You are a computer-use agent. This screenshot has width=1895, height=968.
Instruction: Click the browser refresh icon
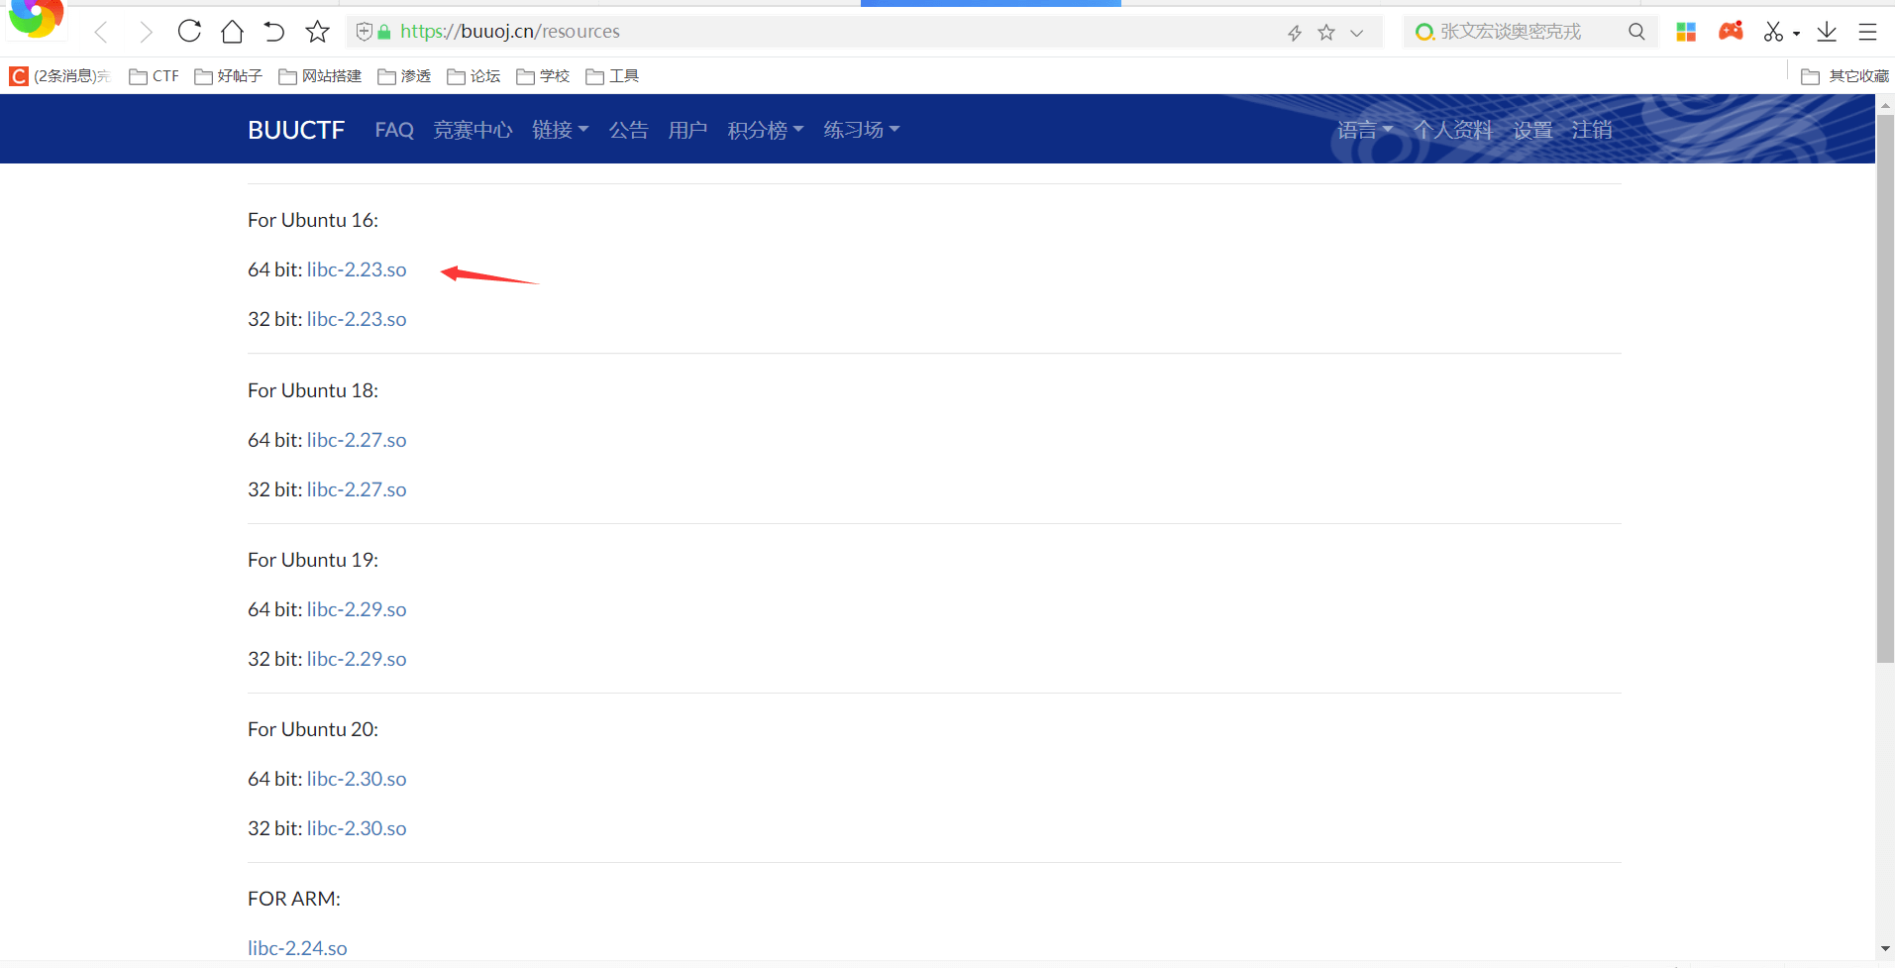tap(189, 32)
